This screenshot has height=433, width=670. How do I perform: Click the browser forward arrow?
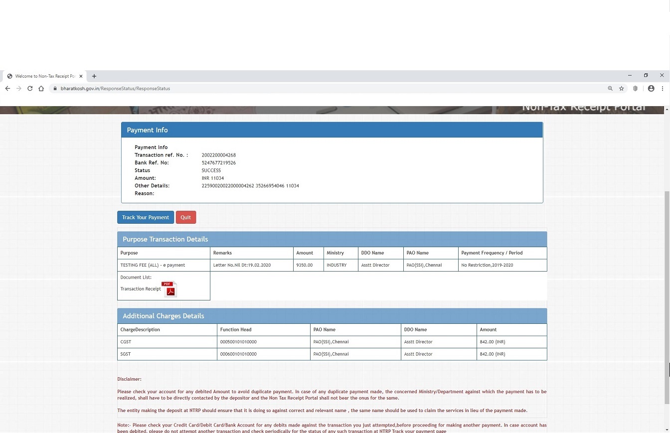(19, 89)
